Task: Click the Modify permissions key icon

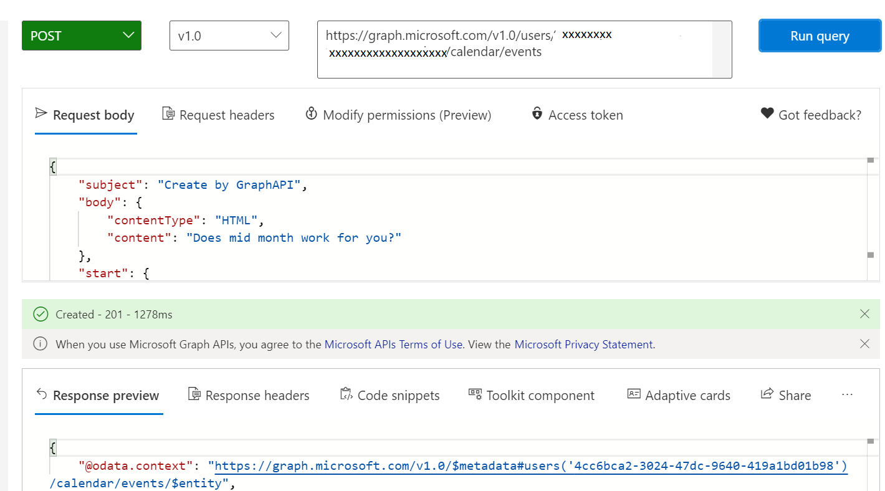Action: coord(312,114)
